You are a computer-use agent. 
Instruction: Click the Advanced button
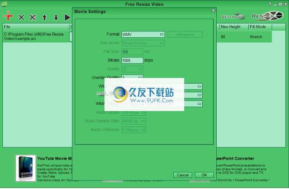point(185,35)
